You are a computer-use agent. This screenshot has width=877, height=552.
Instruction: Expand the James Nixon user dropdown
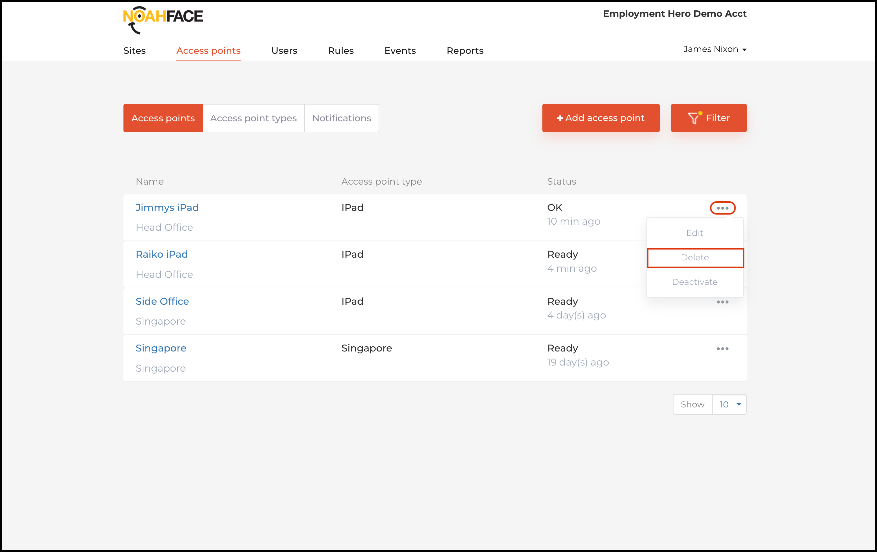(x=714, y=49)
